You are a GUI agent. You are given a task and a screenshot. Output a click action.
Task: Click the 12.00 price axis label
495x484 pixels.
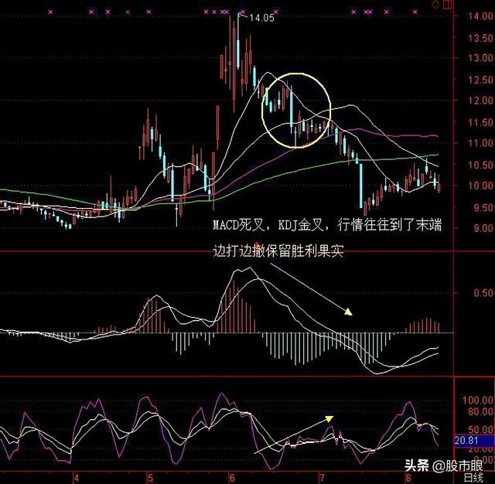point(480,101)
